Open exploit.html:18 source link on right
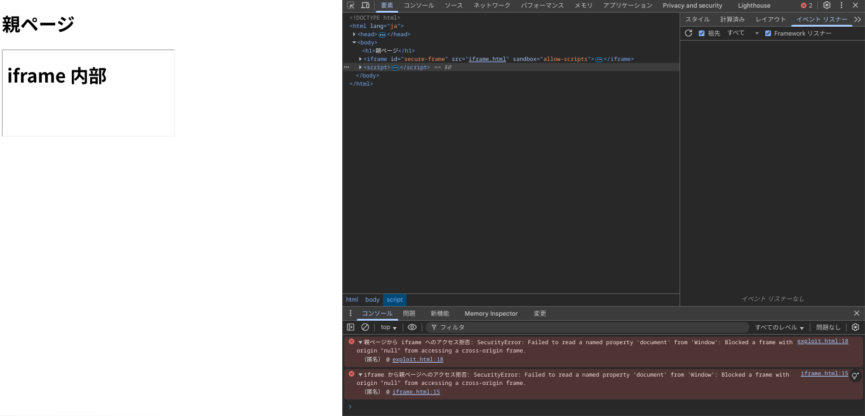This screenshot has height=416, width=865. coord(822,341)
